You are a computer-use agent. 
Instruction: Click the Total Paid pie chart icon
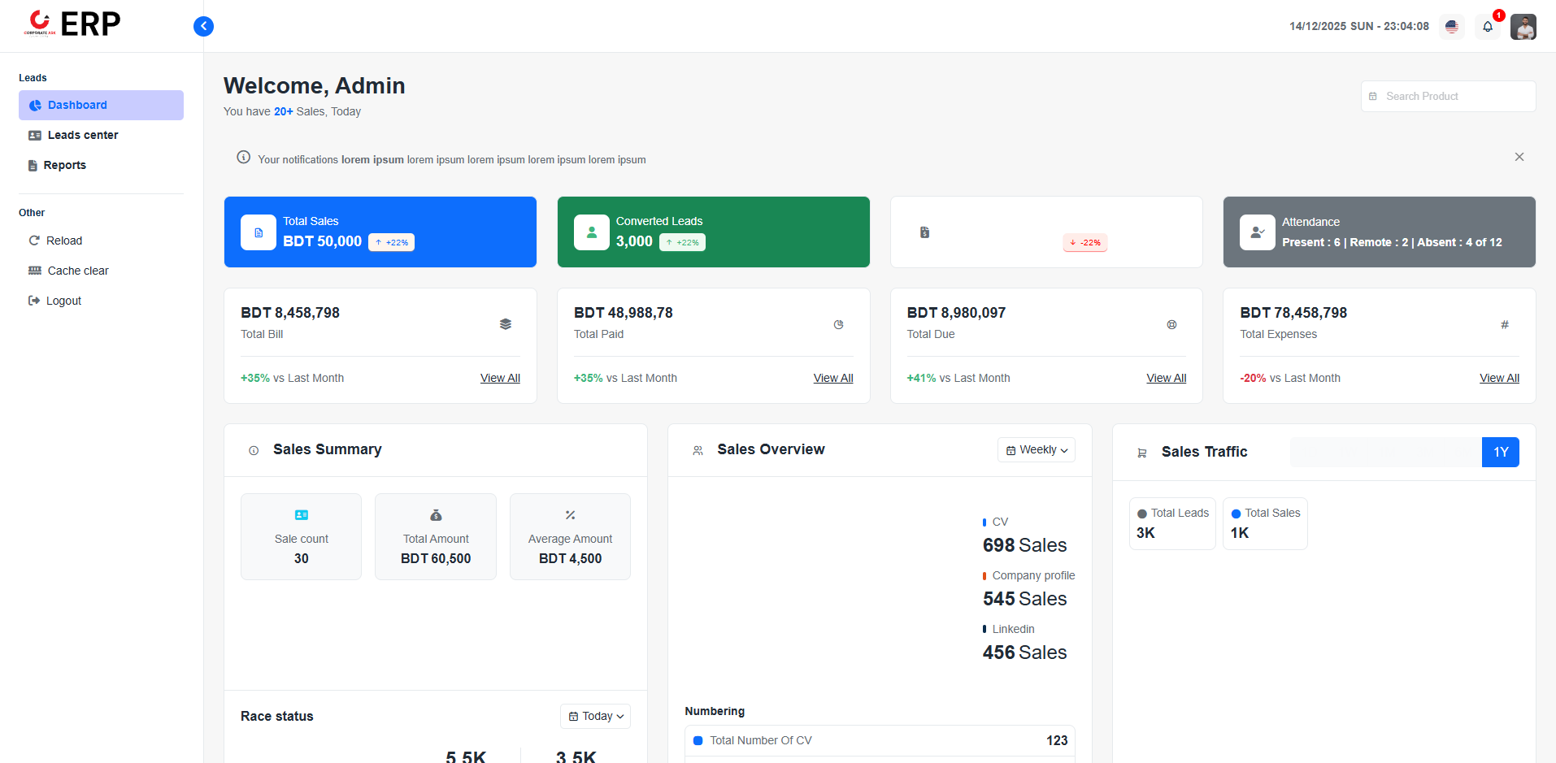(x=838, y=324)
